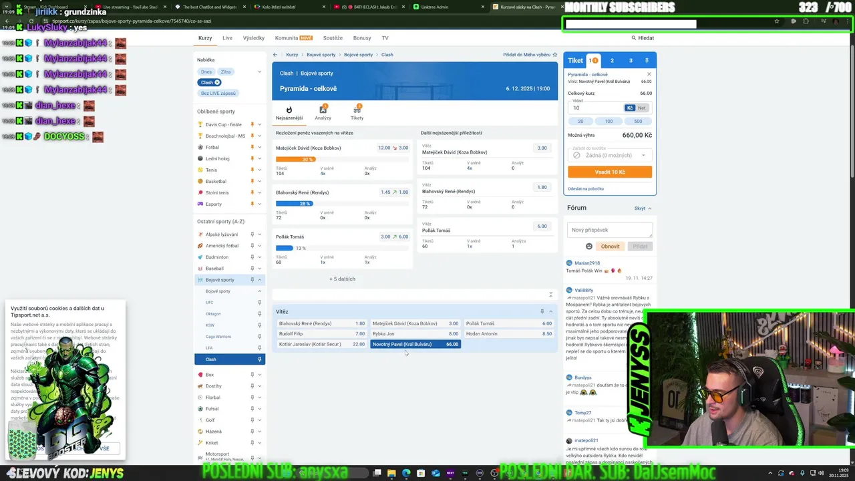Switch to ticket tab 2
Screen dimensions: 855x481
612,61
